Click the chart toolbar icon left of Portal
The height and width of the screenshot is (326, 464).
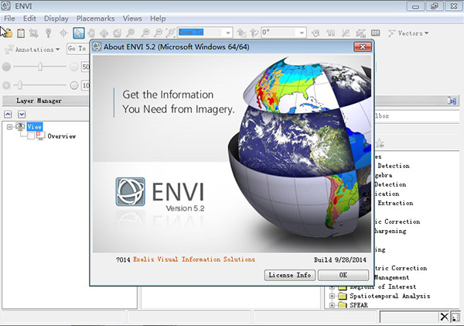(x=360, y=33)
